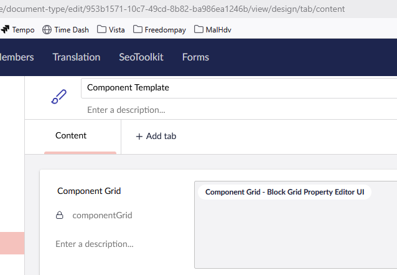Viewport: 397px width, 275px height.
Task: Open the Forms section
Action: point(195,57)
